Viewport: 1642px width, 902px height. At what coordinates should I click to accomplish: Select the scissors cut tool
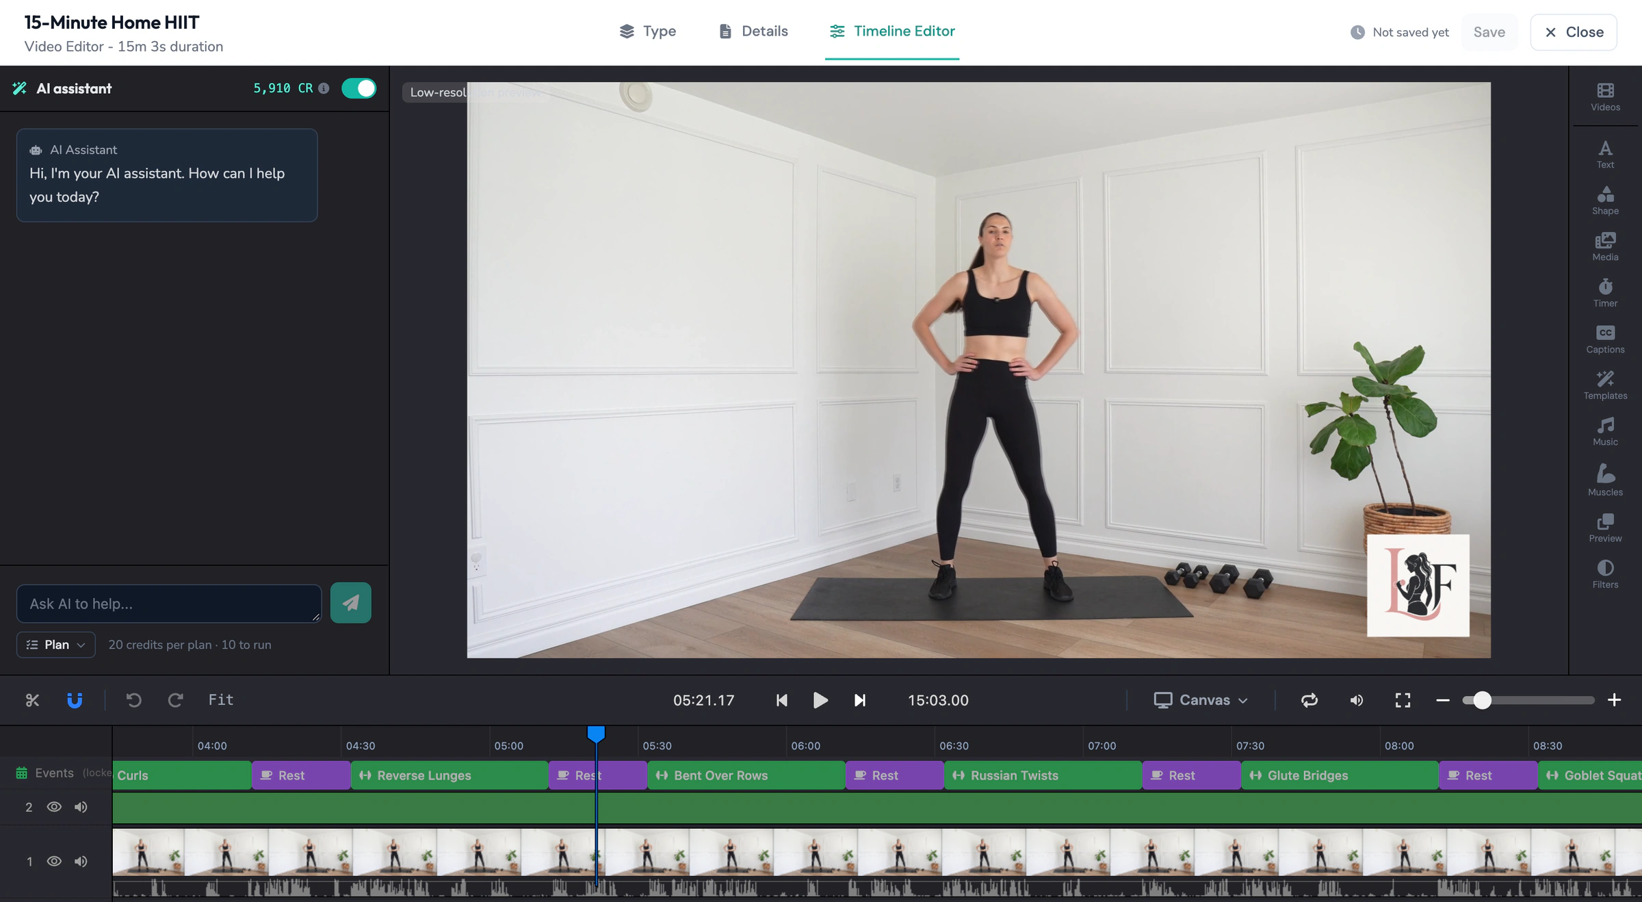[32, 700]
